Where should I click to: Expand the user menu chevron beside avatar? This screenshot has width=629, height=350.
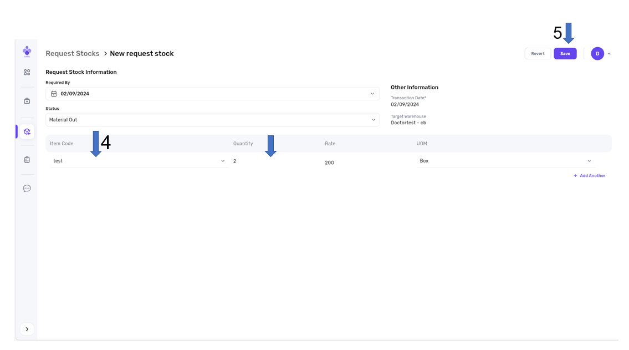click(609, 54)
